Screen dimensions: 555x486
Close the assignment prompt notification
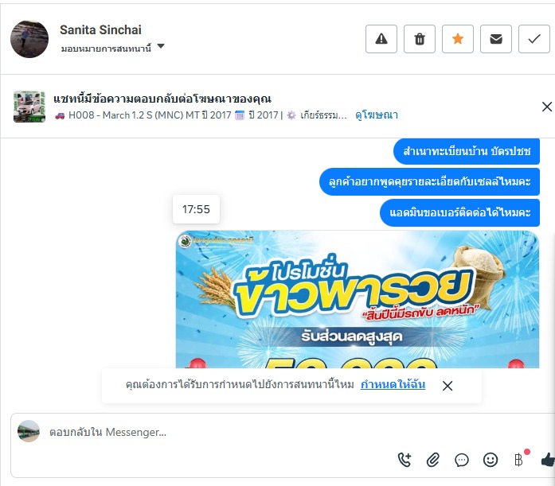coord(448,386)
